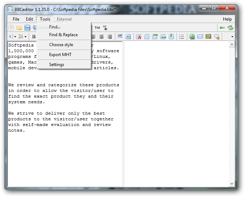
Task: Click the justify alignment icon
Action: pyautogui.click(x=93, y=37)
